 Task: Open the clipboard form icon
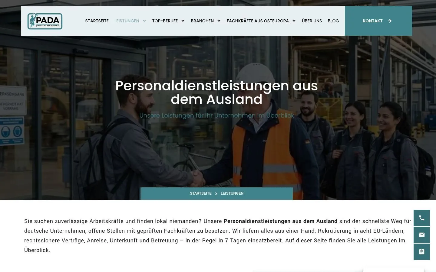[x=422, y=252]
